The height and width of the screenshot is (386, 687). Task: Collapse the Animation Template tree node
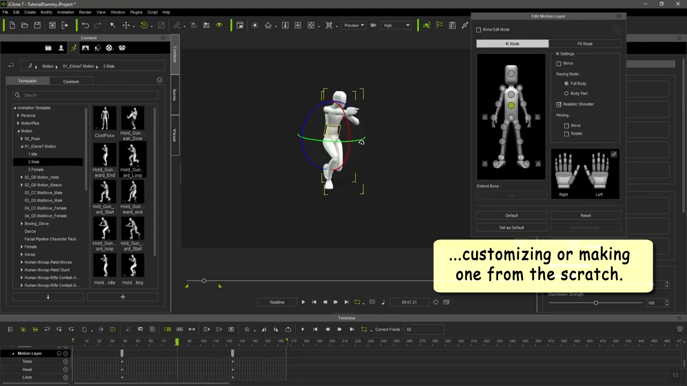(x=15, y=108)
